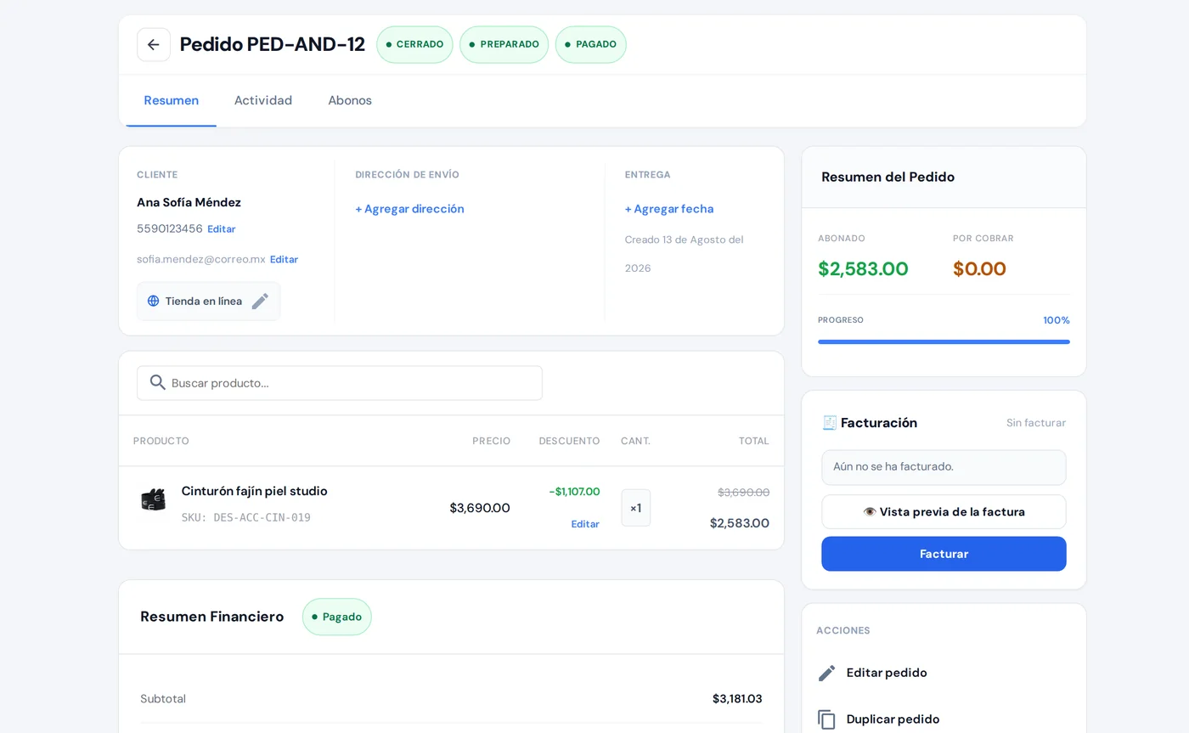The width and height of the screenshot is (1189, 733).
Task: Click the search magnifier icon
Action: (158, 382)
